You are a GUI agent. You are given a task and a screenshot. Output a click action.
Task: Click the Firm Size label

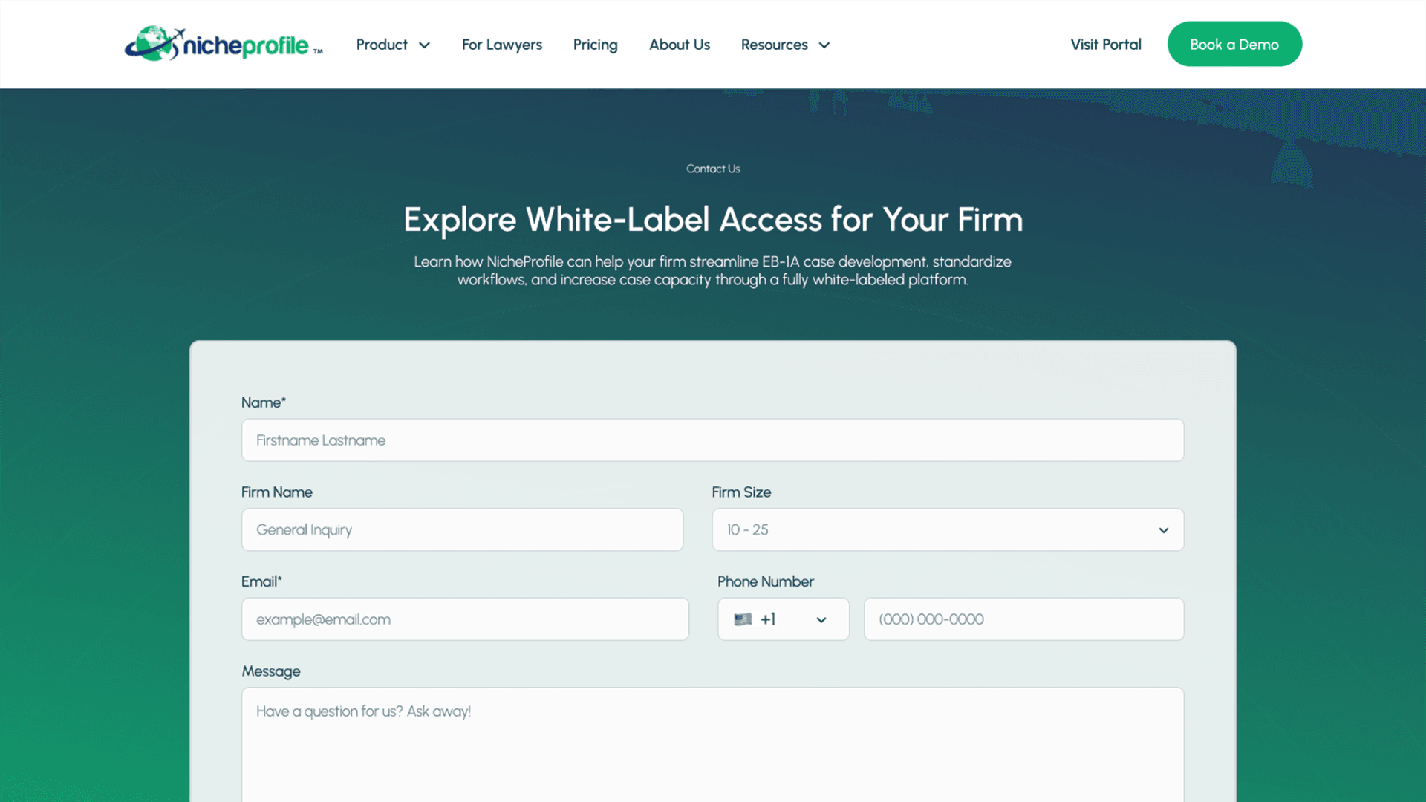click(741, 492)
